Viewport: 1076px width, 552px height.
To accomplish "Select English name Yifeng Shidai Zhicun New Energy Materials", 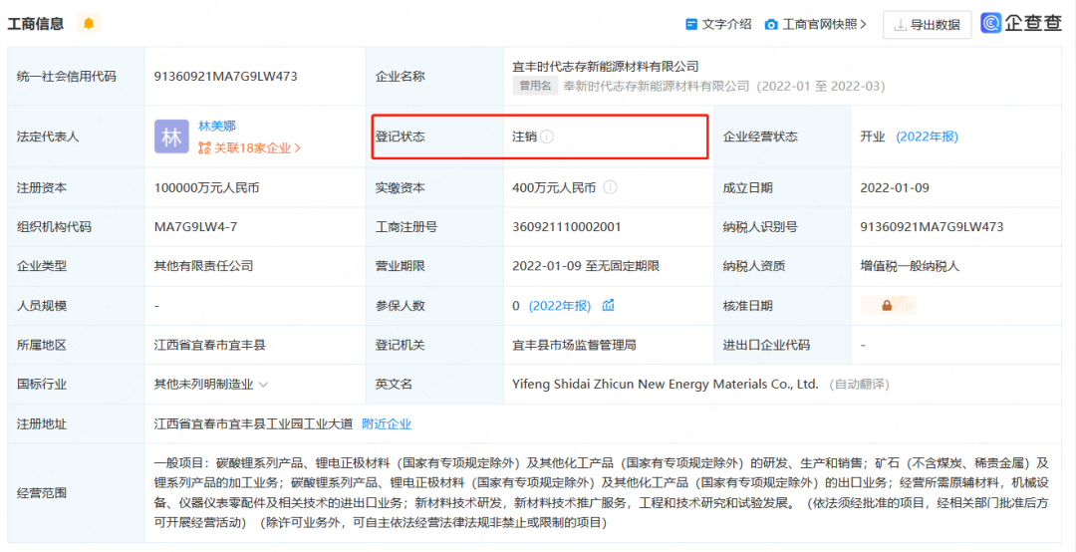I will (x=666, y=385).
